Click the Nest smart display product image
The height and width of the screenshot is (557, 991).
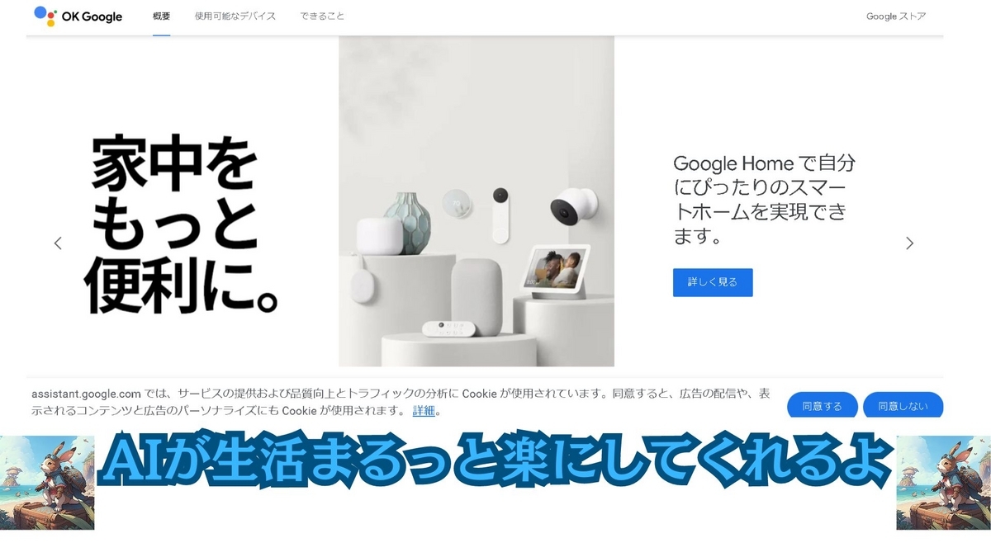(x=559, y=271)
